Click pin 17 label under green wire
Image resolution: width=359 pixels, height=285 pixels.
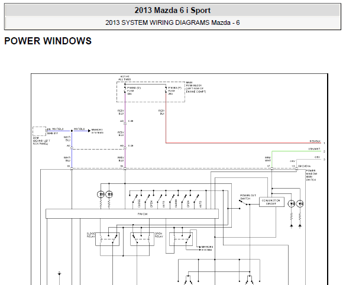click(269, 166)
